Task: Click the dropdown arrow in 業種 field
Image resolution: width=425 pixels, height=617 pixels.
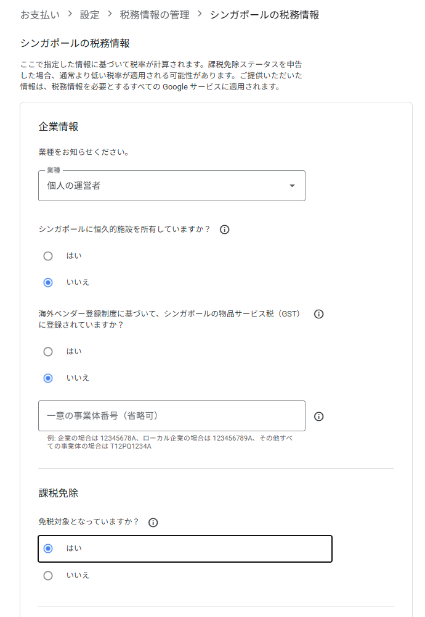Action: coord(292,186)
